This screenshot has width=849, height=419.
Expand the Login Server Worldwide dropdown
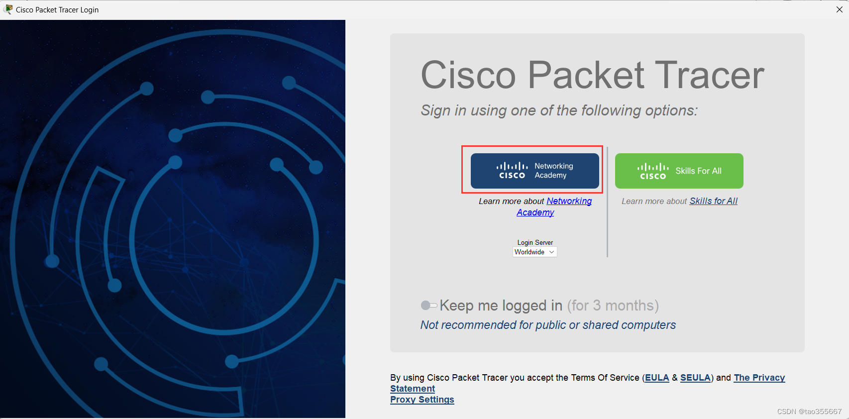click(x=534, y=252)
